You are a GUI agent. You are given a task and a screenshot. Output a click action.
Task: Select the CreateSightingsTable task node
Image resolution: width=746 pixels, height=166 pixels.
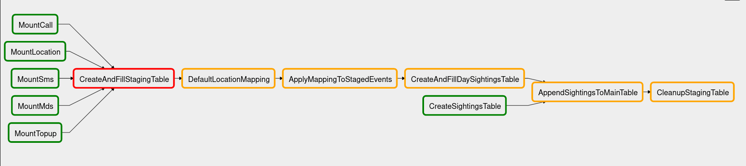tap(465, 106)
